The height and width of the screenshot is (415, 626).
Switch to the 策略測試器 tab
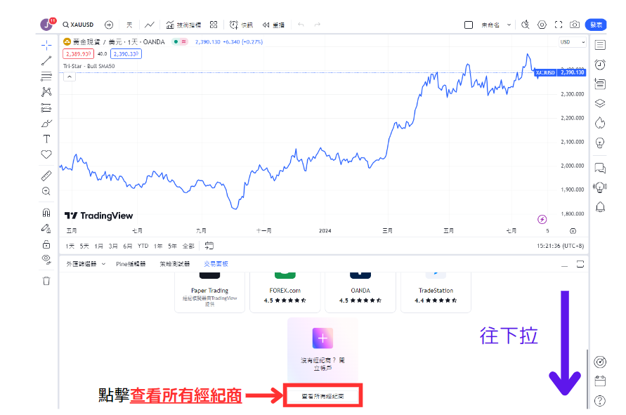[174, 264]
